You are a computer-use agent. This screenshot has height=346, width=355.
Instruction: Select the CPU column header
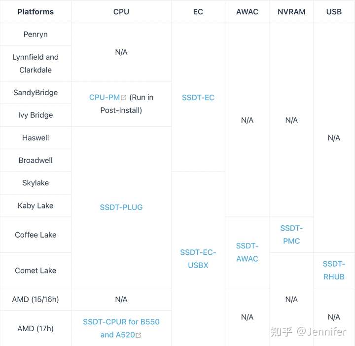pos(121,11)
